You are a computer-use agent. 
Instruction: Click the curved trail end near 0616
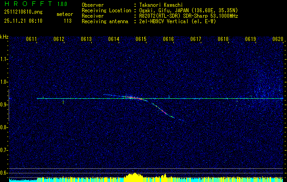click(x=173, y=117)
